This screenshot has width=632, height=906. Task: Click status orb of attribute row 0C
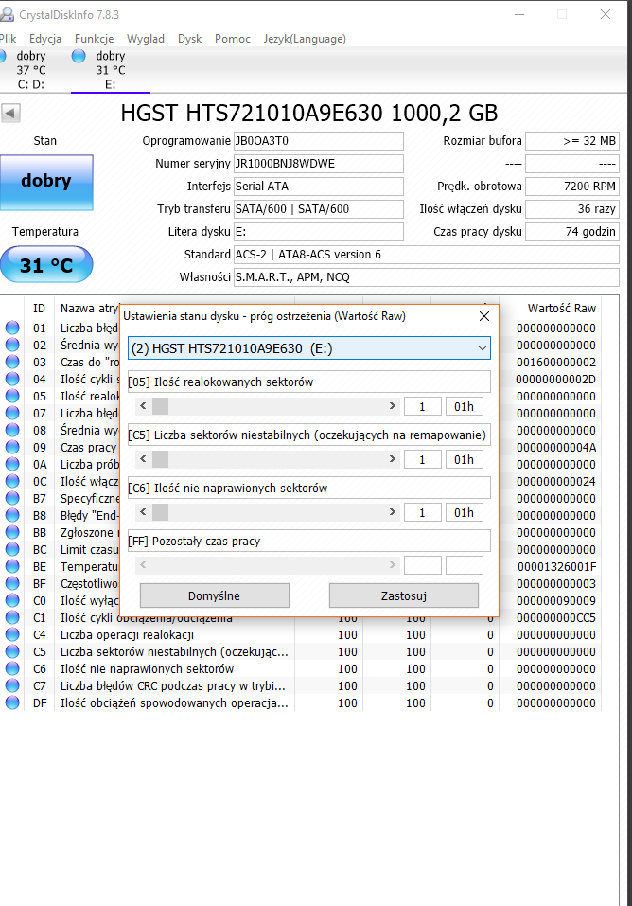pyautogui.click(x=12, y=481)
